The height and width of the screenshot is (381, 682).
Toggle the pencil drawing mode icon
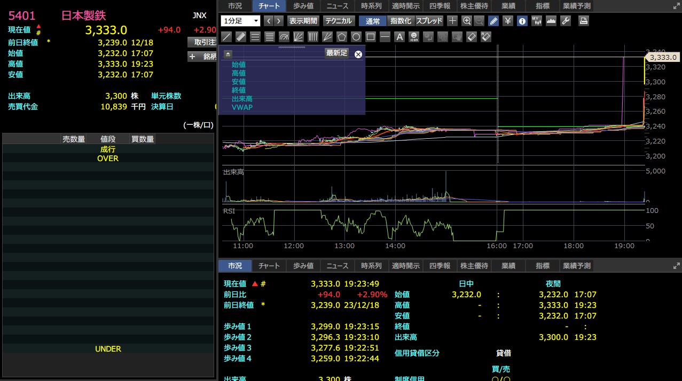[493, 21]
